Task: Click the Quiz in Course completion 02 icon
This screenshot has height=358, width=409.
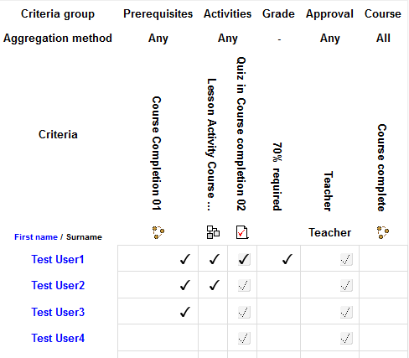Action: click(x=242, y=232)
